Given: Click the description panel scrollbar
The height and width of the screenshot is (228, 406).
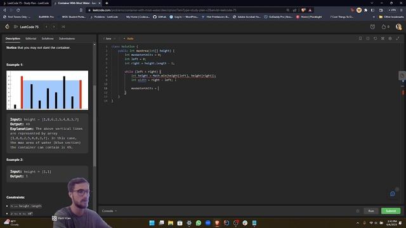Looking at the screenshot, I should tap(95, 125).
